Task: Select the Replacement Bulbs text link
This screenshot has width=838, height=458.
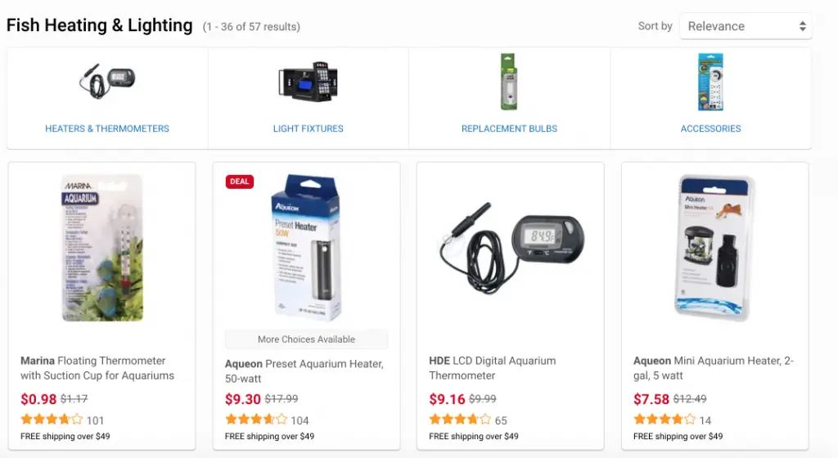Action: point(509,128)
